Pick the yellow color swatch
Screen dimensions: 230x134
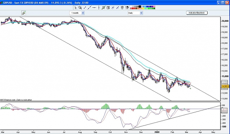click(x=144, y=8)
